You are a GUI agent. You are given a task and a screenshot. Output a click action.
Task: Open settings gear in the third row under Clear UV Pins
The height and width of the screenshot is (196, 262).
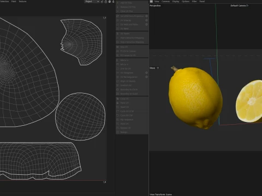[146, 24]
